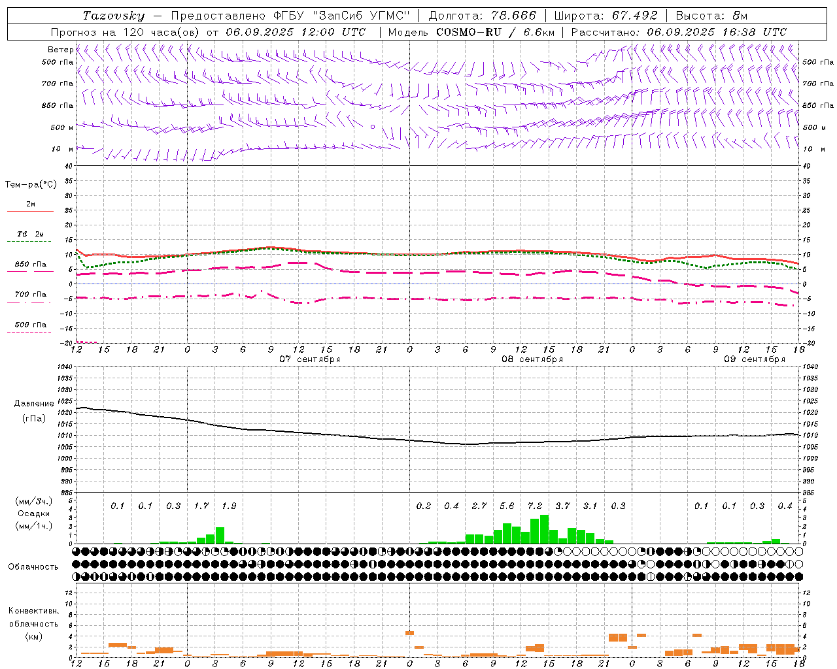Click the '(км)' unit under convective cloud label
Screen dimensions: 837x669
(x=33, y=636)
